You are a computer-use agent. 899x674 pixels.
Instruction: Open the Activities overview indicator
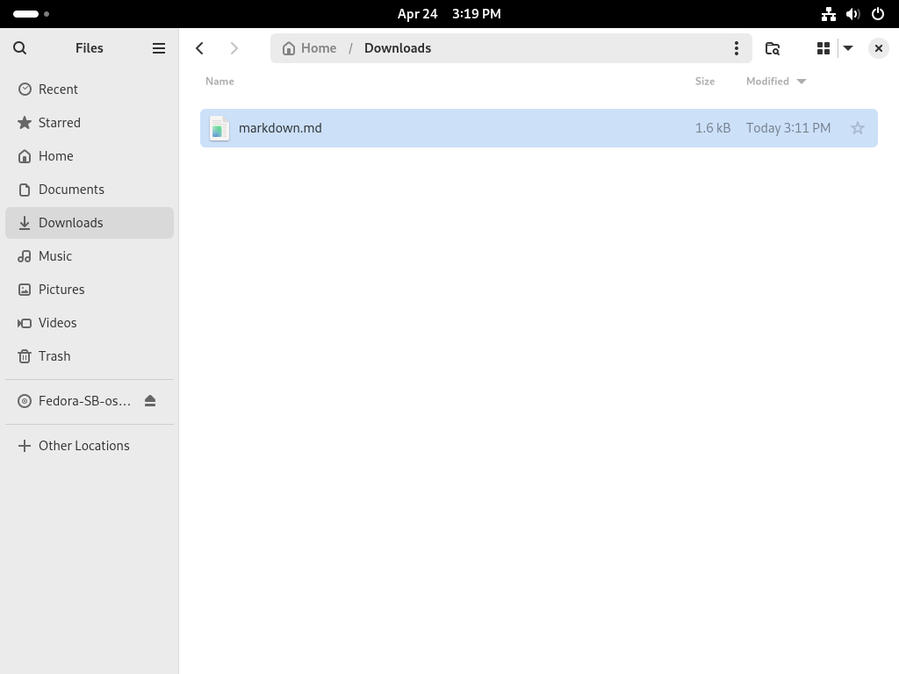[31, 14]
